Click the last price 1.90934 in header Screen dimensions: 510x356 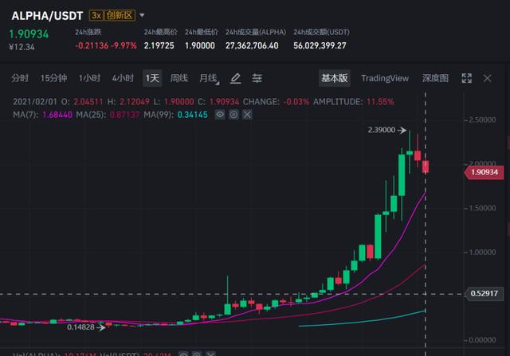(29, 34)
